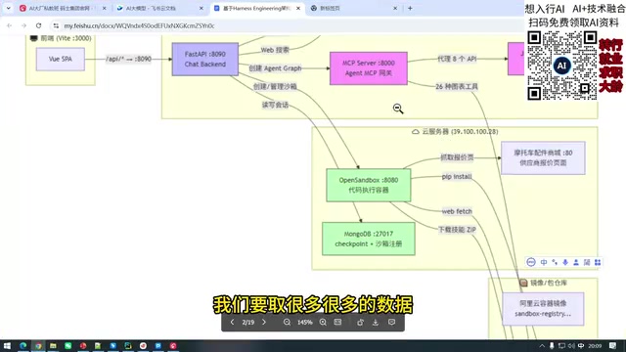The height and width of the screenshot is (352, 626).
Task: Click the MCP Server :8000 node
Action: pos(369,68)
